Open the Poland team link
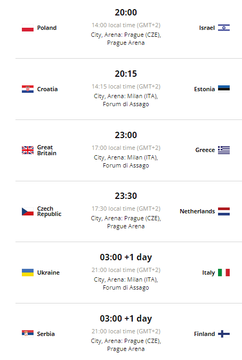Screen dimensions: 242x360 click(47, 28)
